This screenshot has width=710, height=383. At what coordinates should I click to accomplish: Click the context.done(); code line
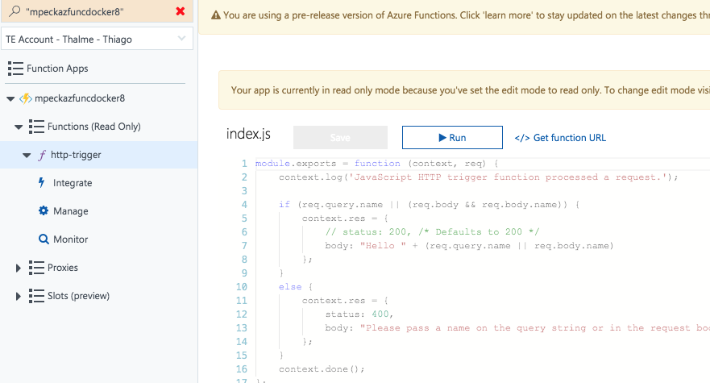[x=322, y=369]
